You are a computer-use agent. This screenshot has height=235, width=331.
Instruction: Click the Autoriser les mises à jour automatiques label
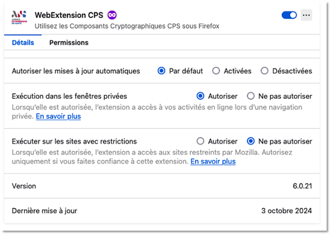coord(76,71)
